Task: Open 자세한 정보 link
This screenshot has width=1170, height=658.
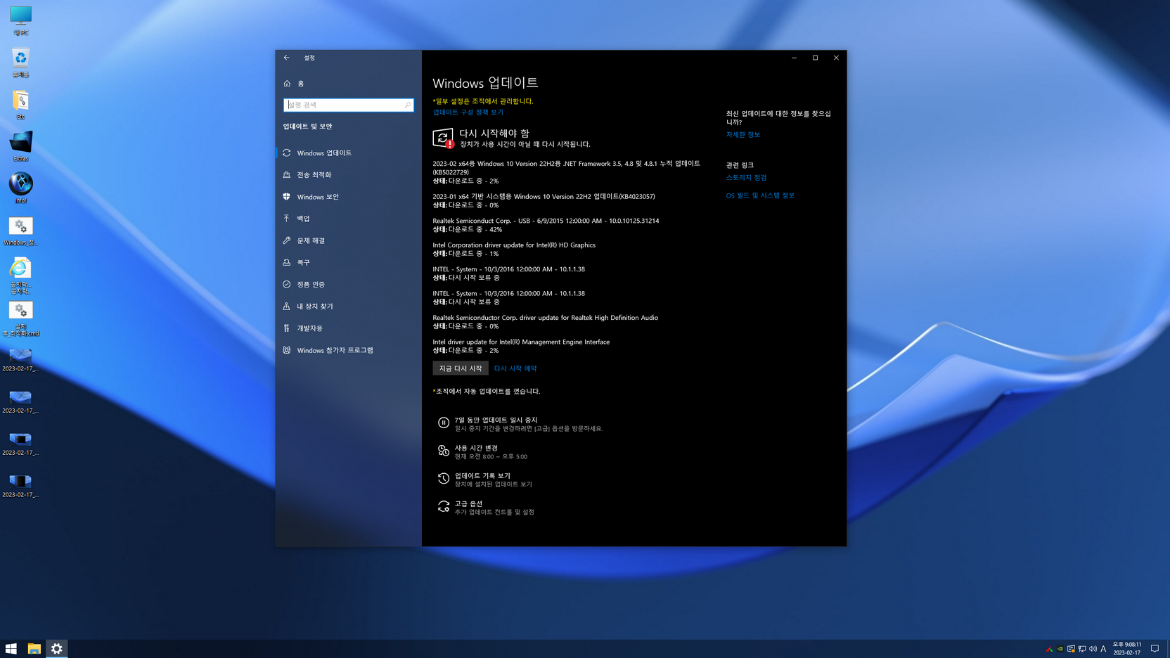Action: [743, 134]
